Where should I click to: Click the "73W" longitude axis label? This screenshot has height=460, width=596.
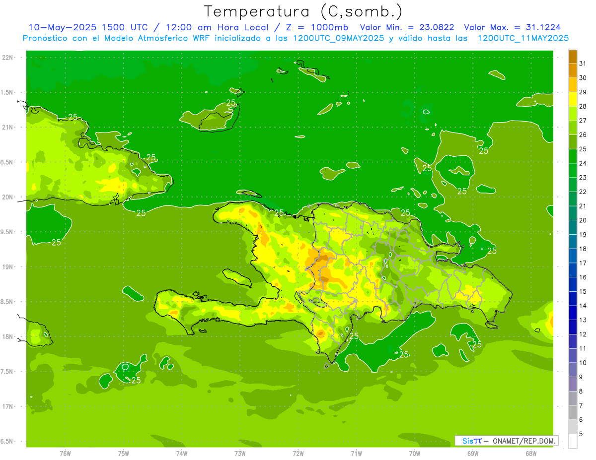click(x=240, y=454)
